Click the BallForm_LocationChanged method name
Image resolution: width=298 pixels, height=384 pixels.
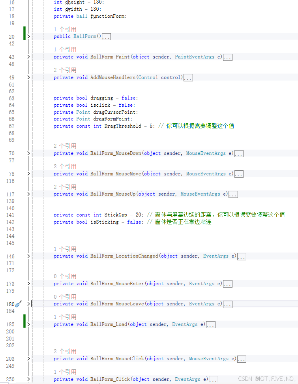(124, 256)
